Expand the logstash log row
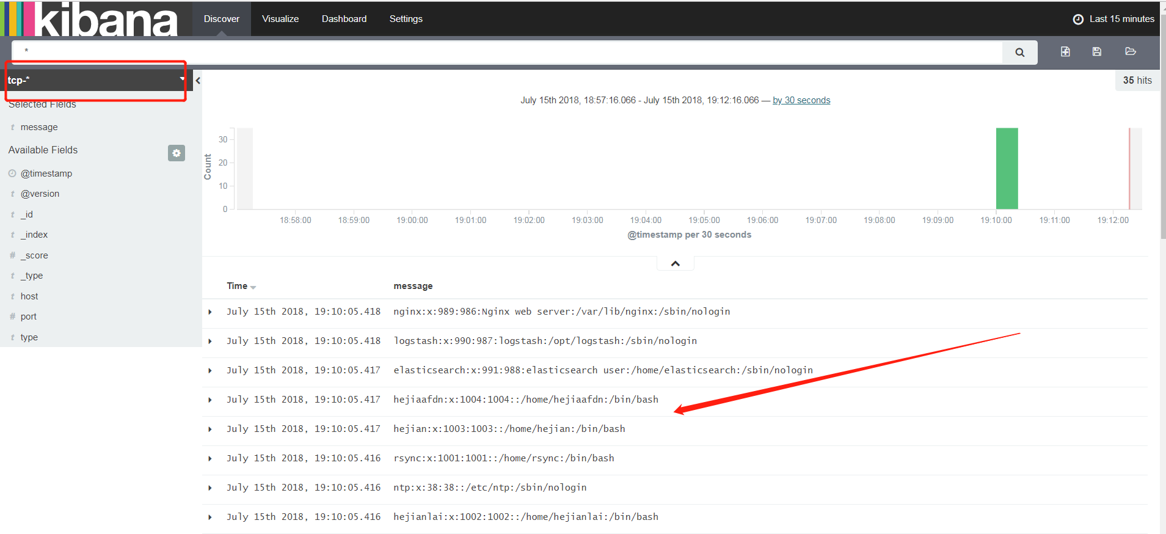The width and height of the screenshot is (1166, 534). [210, 342]
